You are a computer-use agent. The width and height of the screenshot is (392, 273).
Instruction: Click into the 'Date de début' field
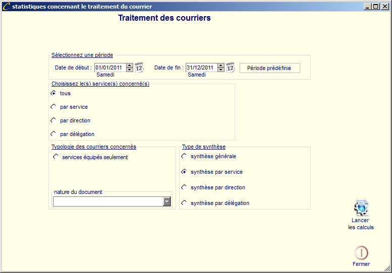pos(109,67)
